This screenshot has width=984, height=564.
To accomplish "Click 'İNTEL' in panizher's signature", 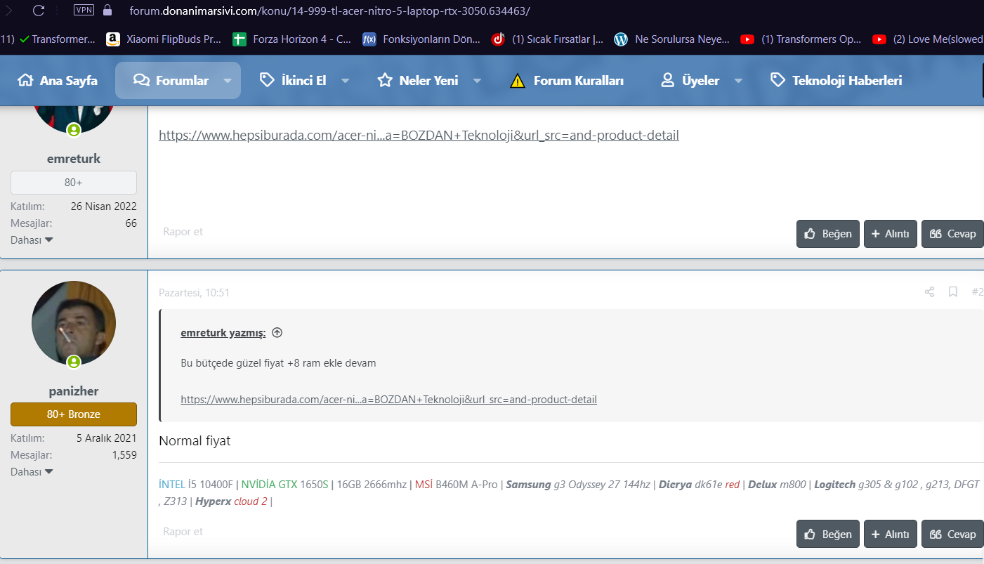I will [x=172, y=485].
